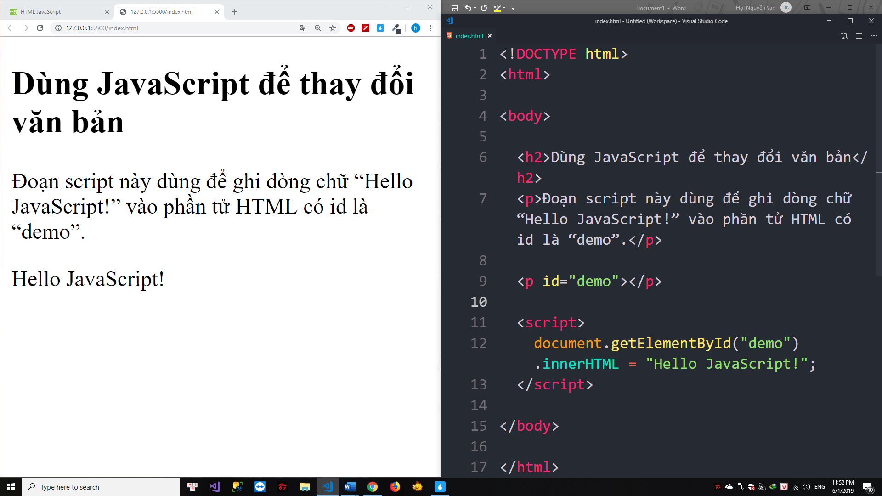Expand Word undo history dropdown arrow
Image resolution: width=882 pixels, height=496 pixels.
475,8
